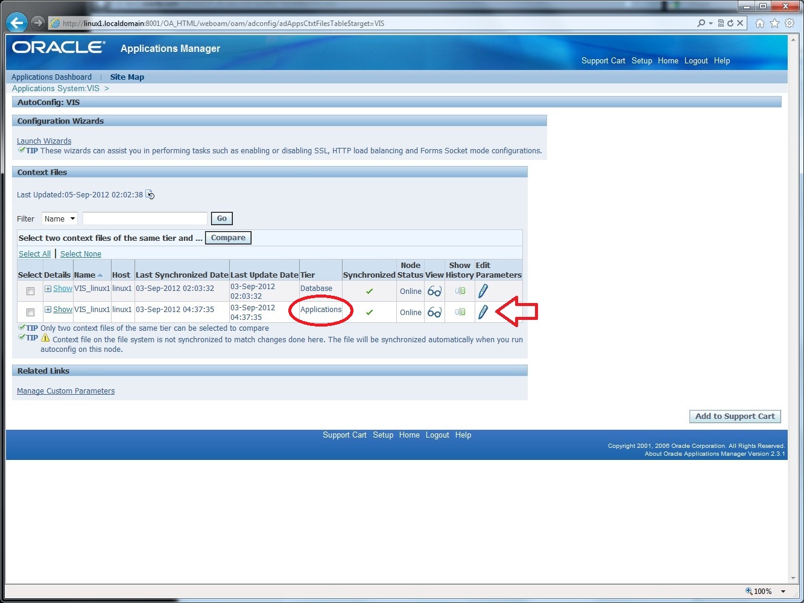Screen dimensions: 804x603
Task: Open View glasses icon for Database row
Action: pos(434,291)
